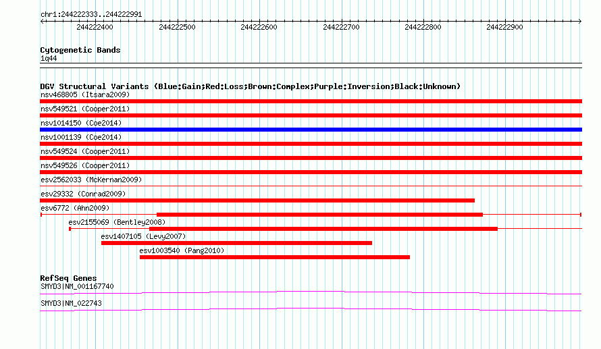Click the 244222500 ruler position
The width and height of the screenshot is (601, 349).
pyautogui.click(x=177, y=27)
